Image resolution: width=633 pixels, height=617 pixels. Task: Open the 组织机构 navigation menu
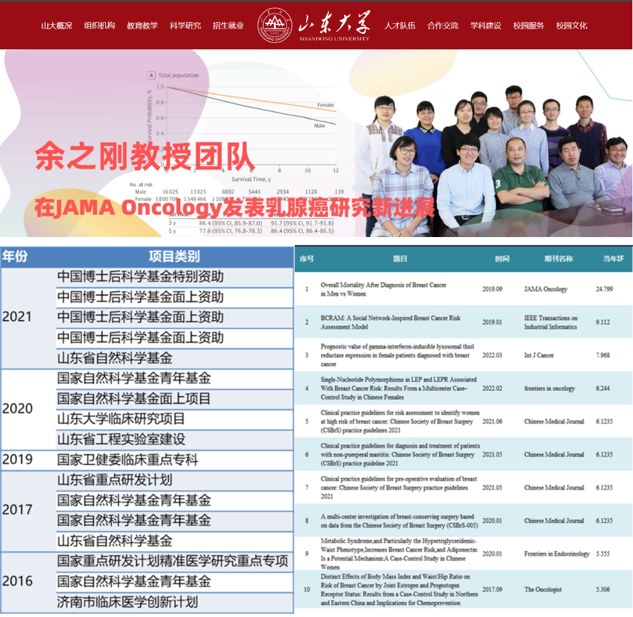[x=99, y=26]
